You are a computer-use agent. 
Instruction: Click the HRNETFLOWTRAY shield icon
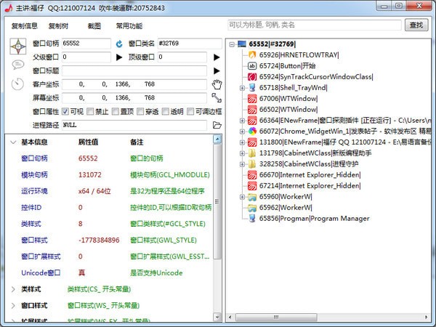pyautogui.click(x=252, y=54)
